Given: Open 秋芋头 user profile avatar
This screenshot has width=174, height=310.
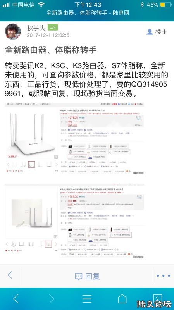Looking at the screenshot, I should [x=13, y=32].
